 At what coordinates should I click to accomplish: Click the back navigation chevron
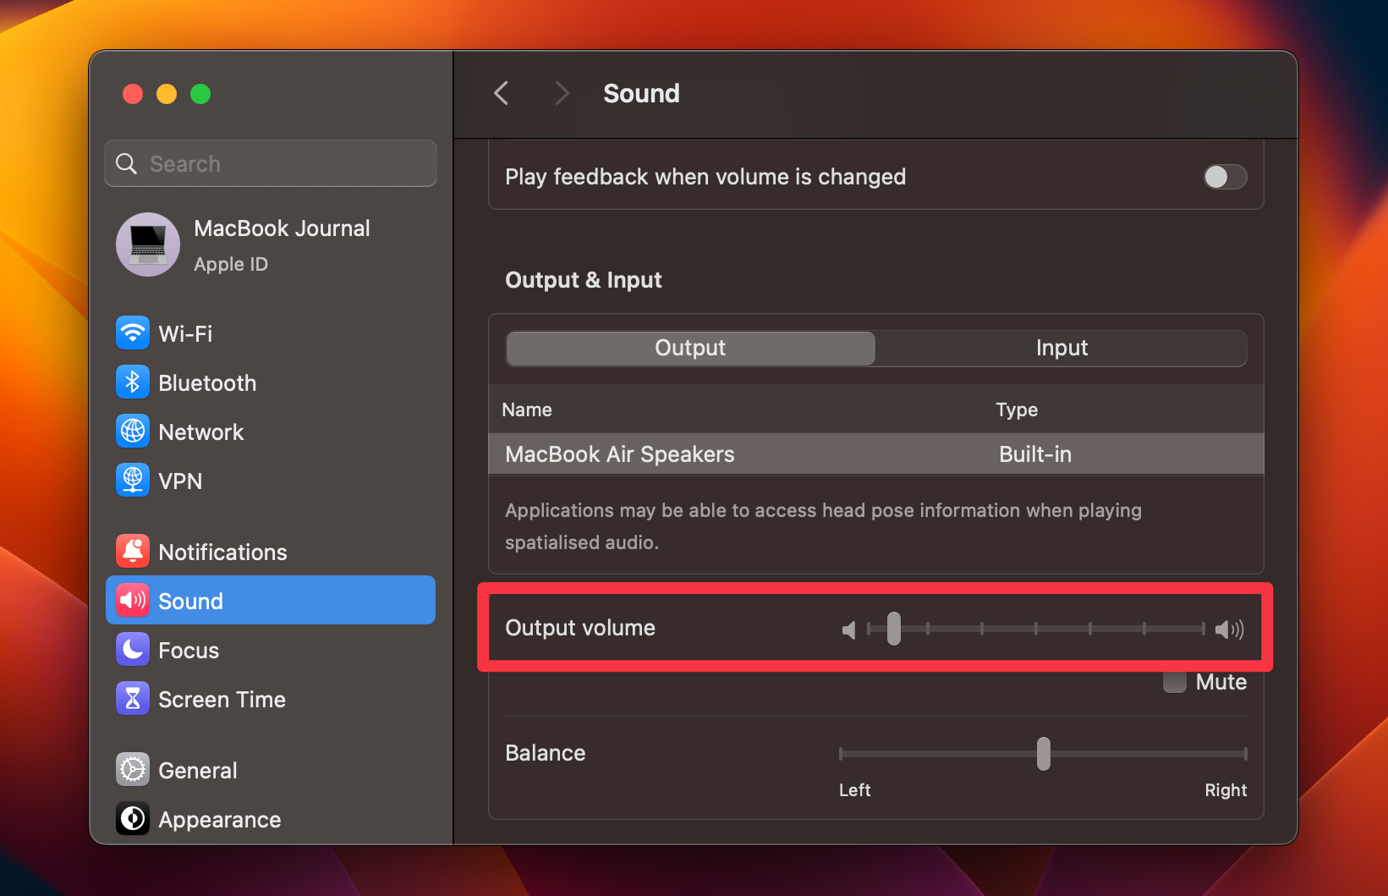pos(501,93)
